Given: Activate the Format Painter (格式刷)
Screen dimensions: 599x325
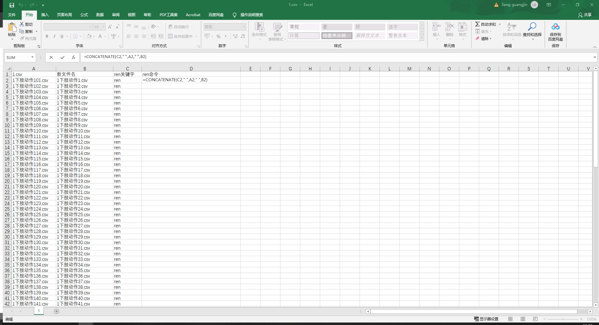Looking at the screenshot, I should [x=28, y=38].
